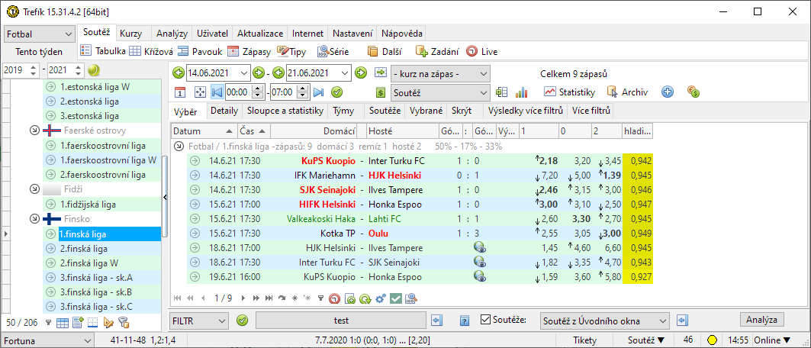Viewport: 811px width, 348px height.
Task: Click the green refresh arrow in navigator
Action: (x=365, y=298)
